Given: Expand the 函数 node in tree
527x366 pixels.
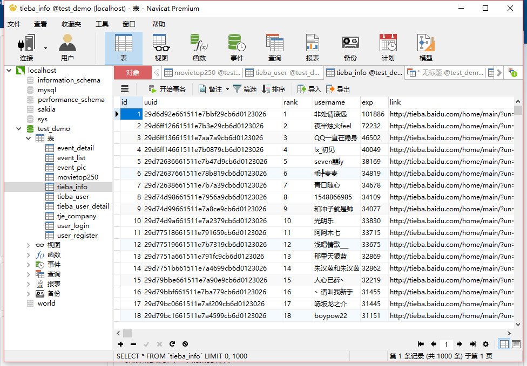Looking at the screenshot, I should pyautogui.click(x=29, y=255).
